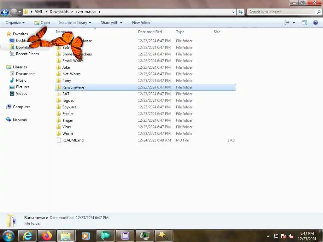This screenshot has width=323, height=242.
Task: Click cvm-master in the address breadcrumb
Action: (x=86, y=12)
